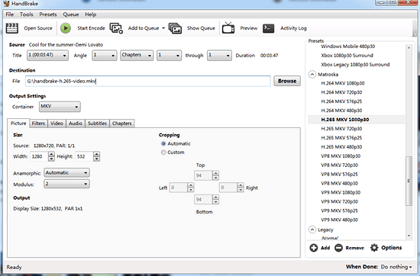Open the Presets menu
The image size is (420, 276).
[x=48, y=14]
